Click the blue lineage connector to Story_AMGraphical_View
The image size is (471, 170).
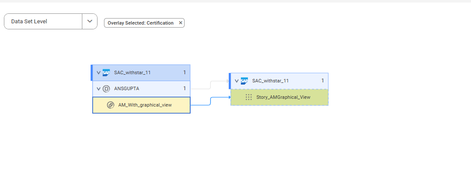click(210, 101)
